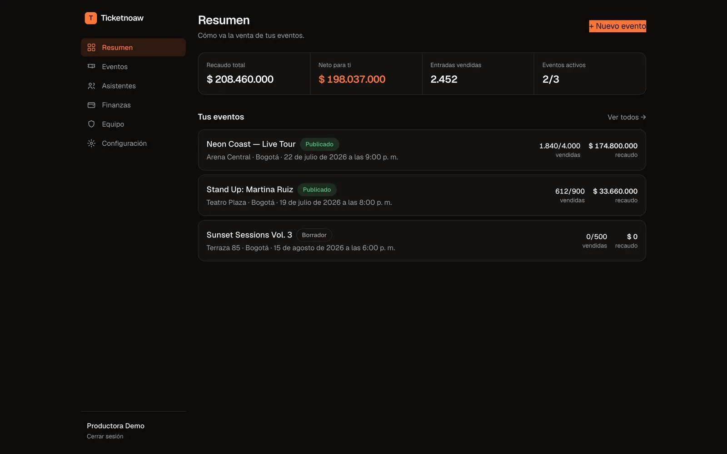
Task: Navigate to Finanzas
Action: click(x=133, y=105)
